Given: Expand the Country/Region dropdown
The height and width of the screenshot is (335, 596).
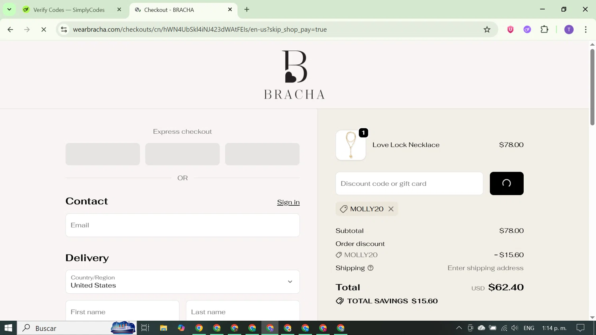Looking at the screenshot, I should click(x=183, y=282).
